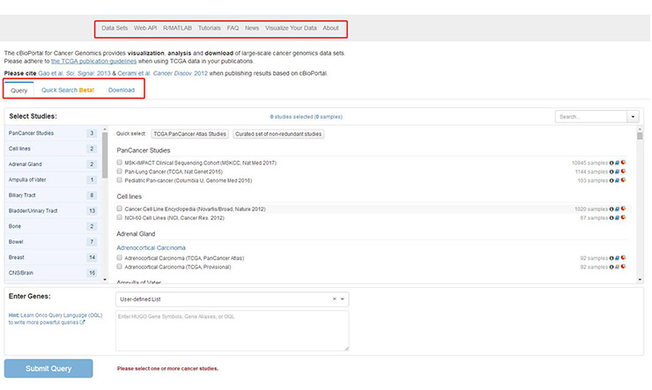Open dropdown arrow next to study Search box
This screenshot has height=390, width=652.
click(x=633, y=117)
